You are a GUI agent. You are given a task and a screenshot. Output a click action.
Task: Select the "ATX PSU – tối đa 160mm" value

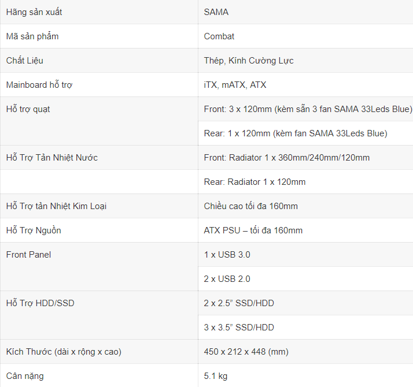point(253,230)
